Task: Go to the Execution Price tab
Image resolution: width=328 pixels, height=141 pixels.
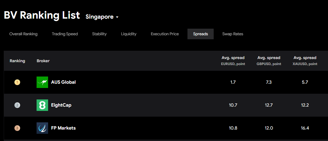Action: point(165,34)
